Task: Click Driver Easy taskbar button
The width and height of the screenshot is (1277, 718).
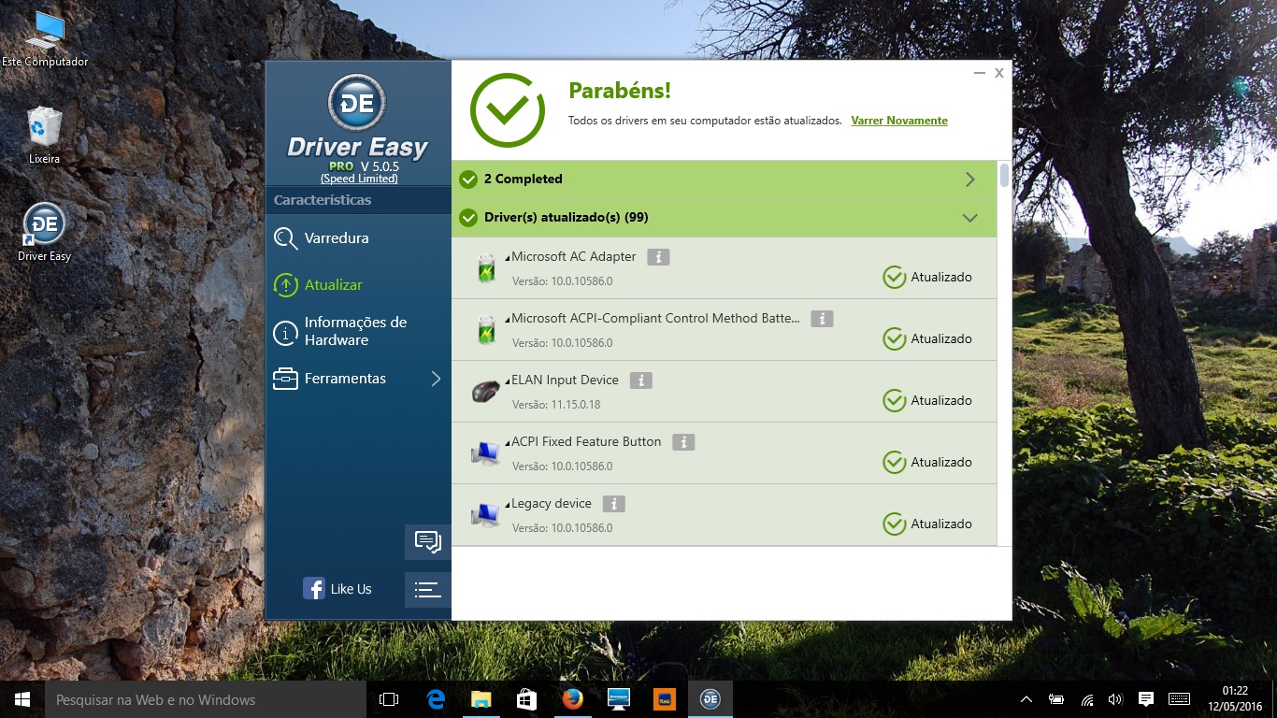Action: click(x=710, y=699)
